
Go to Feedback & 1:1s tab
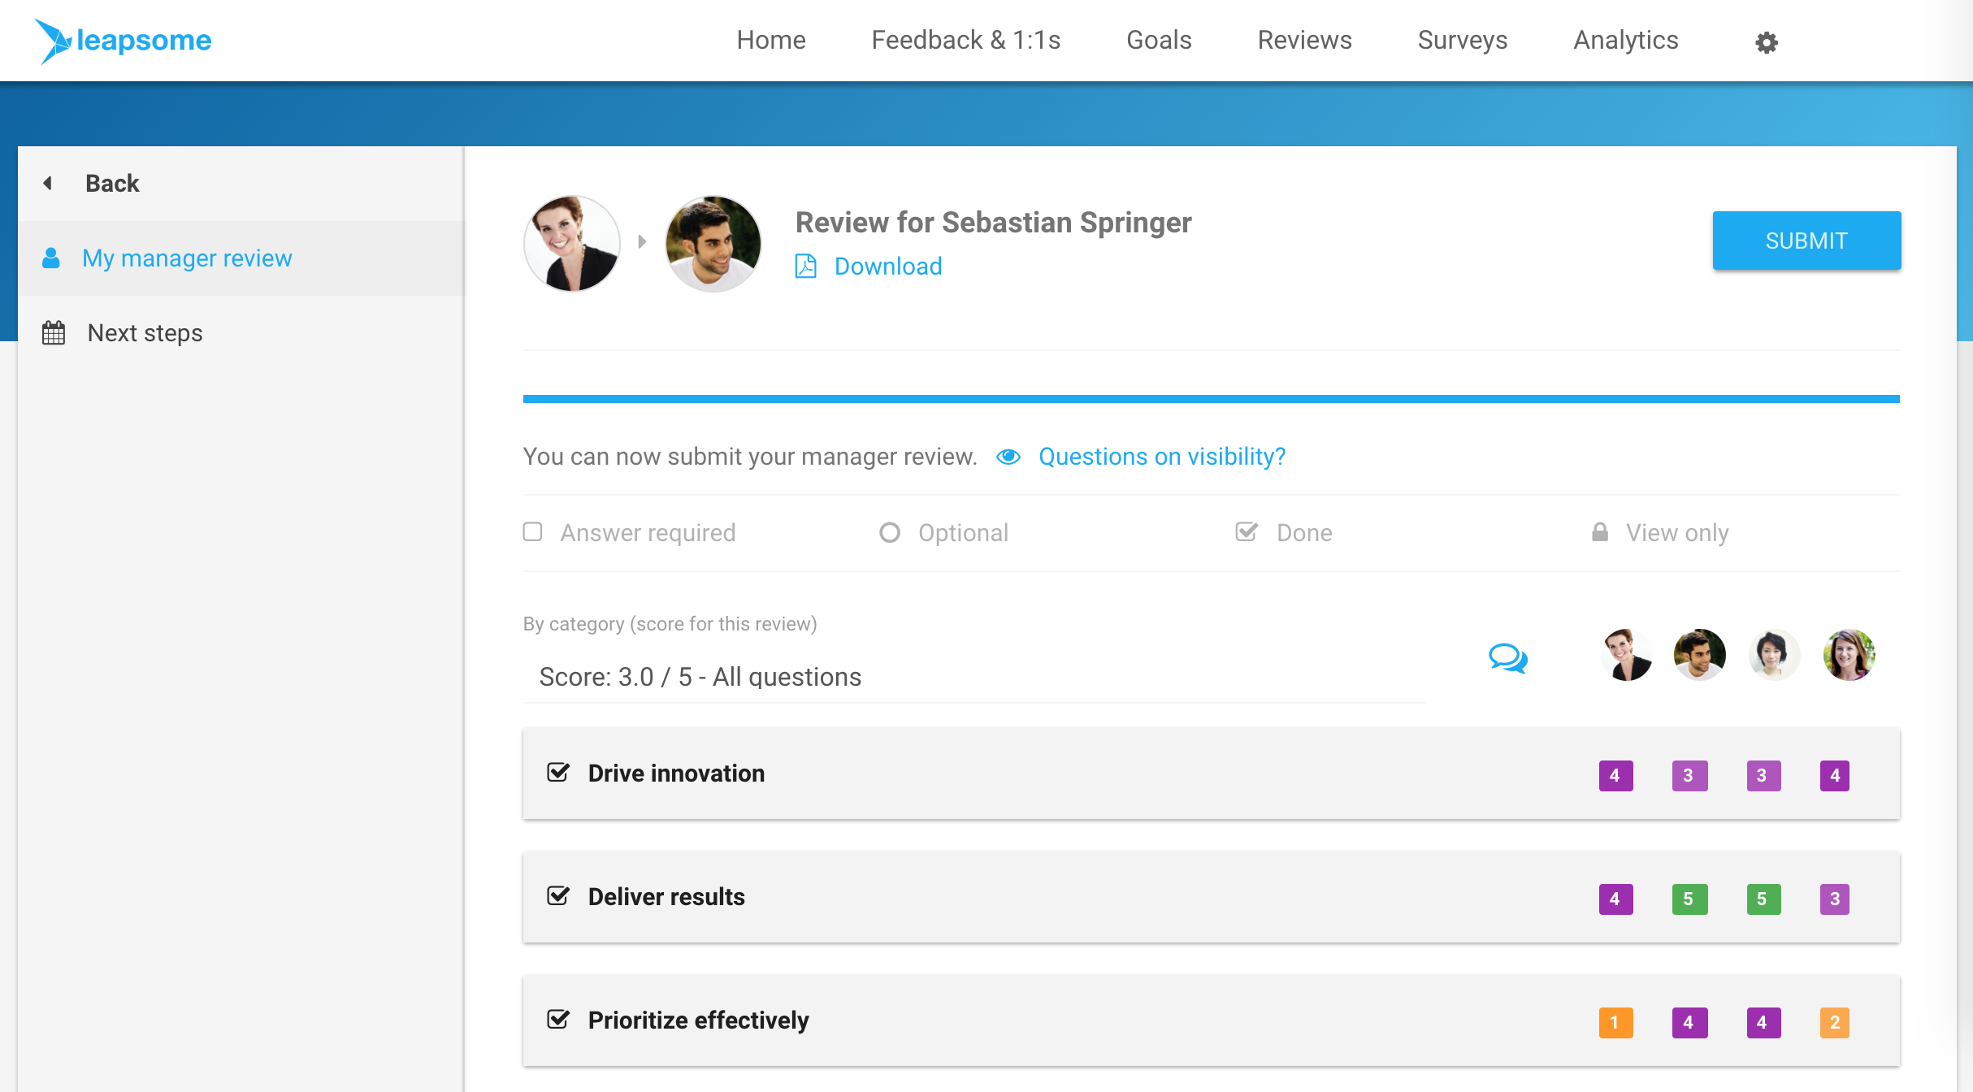(x=965, y=40)
